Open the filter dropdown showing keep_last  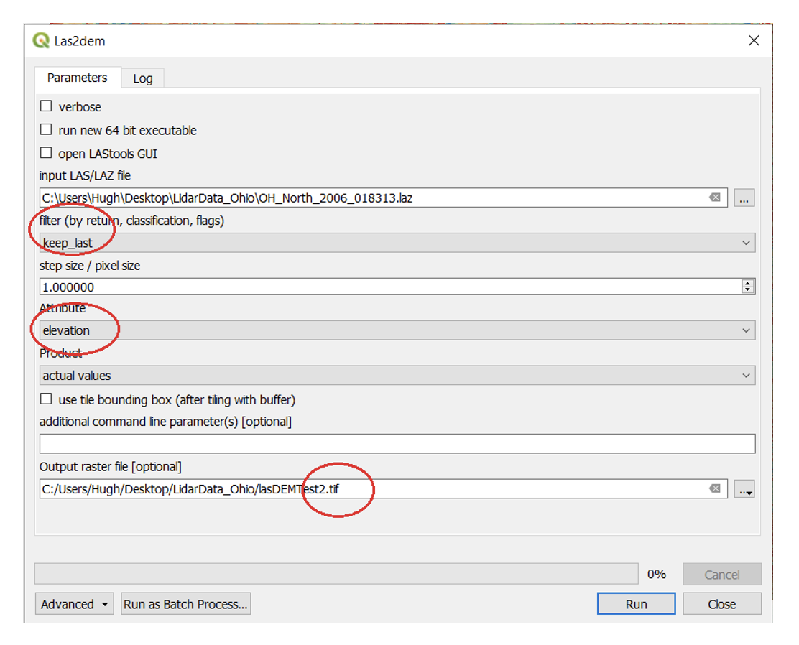[397, 243]
